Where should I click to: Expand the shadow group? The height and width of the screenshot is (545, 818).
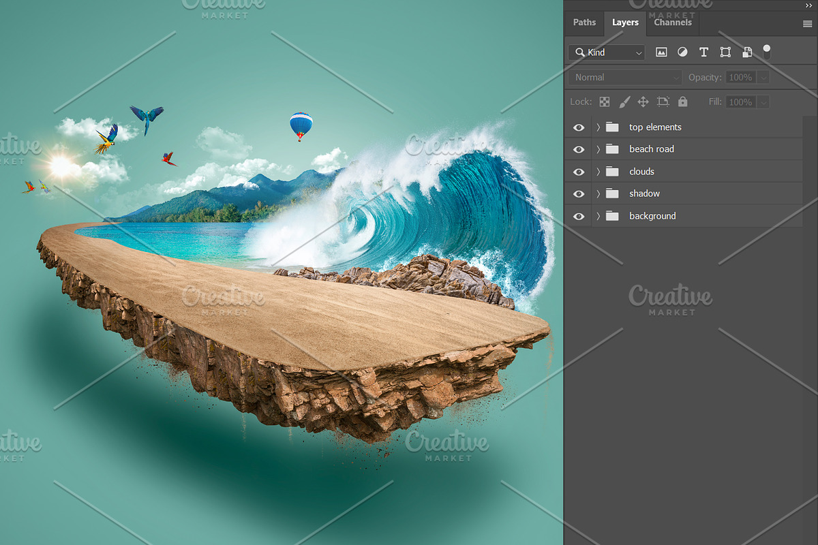pos(598,193)
